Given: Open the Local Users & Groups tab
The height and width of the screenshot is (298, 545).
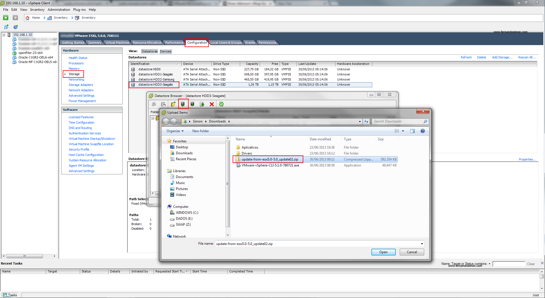Looking at the screenshot, I should point(226,43).
